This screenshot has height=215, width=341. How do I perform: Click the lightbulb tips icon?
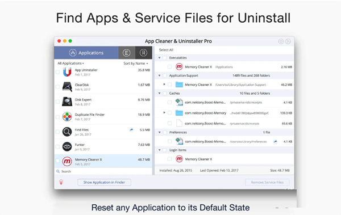61,182
